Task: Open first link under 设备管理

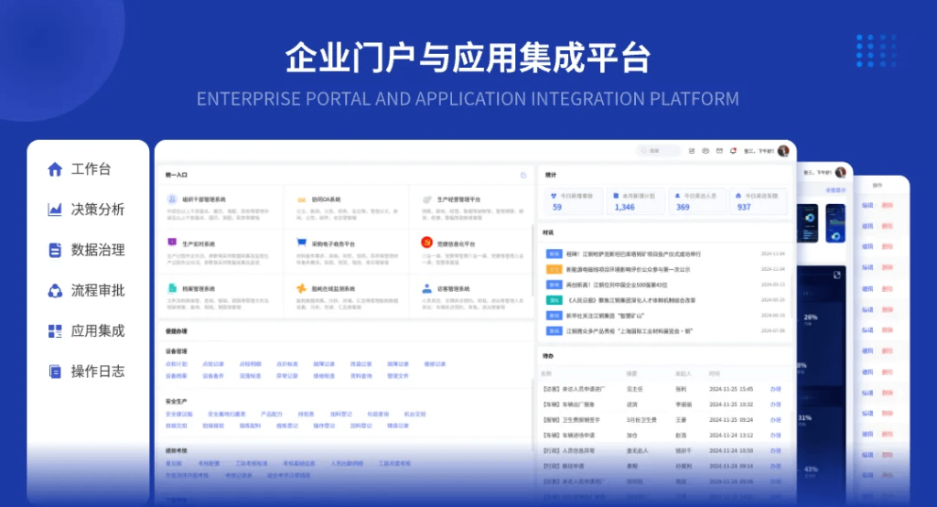Action: (177, 364)
